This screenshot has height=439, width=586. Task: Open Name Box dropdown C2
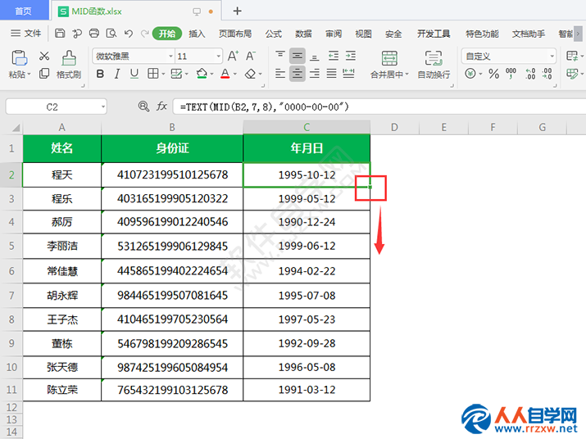(103, 106)
